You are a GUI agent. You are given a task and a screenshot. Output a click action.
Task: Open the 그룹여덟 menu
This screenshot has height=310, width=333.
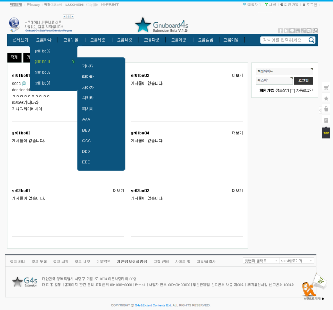[231, 40]
